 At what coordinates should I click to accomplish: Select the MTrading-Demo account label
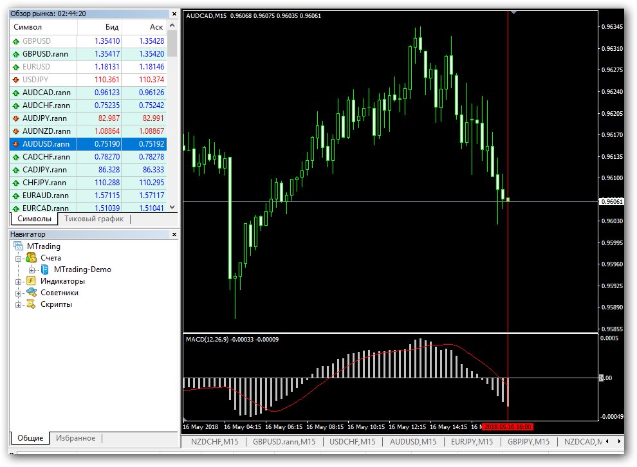coord(82,270)
